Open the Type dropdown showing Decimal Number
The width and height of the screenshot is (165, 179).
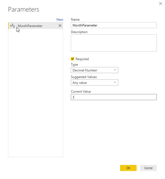[94, 70]
